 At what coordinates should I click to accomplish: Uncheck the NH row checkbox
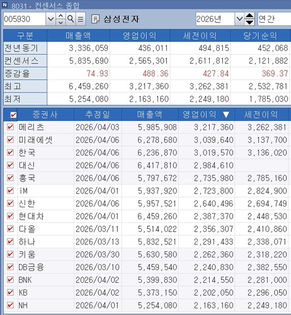point(10,305)
